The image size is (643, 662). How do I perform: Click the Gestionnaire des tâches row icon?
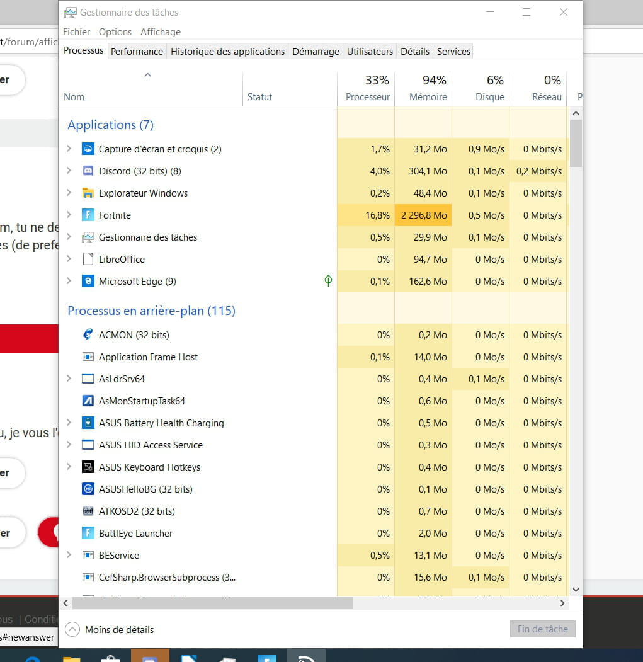tap(88, 237)
